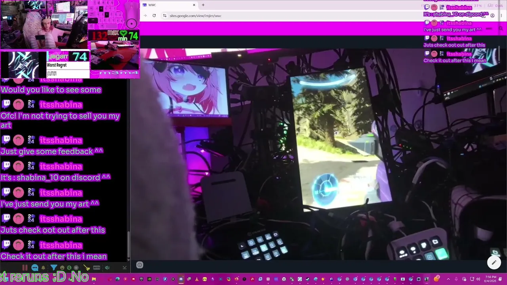Click the blue chat bubble icon

(35, 268)
